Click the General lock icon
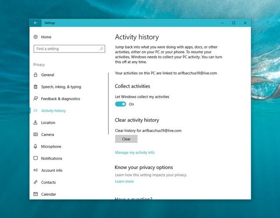This screenshot has width=280, height=218. click(x=35, y=75)
